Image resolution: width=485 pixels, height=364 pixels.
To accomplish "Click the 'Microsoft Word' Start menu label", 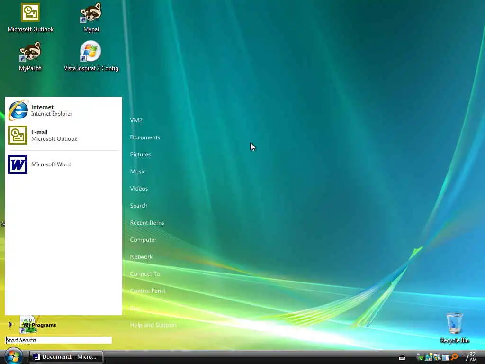I will pyautogui.click(x=51, y=164).
